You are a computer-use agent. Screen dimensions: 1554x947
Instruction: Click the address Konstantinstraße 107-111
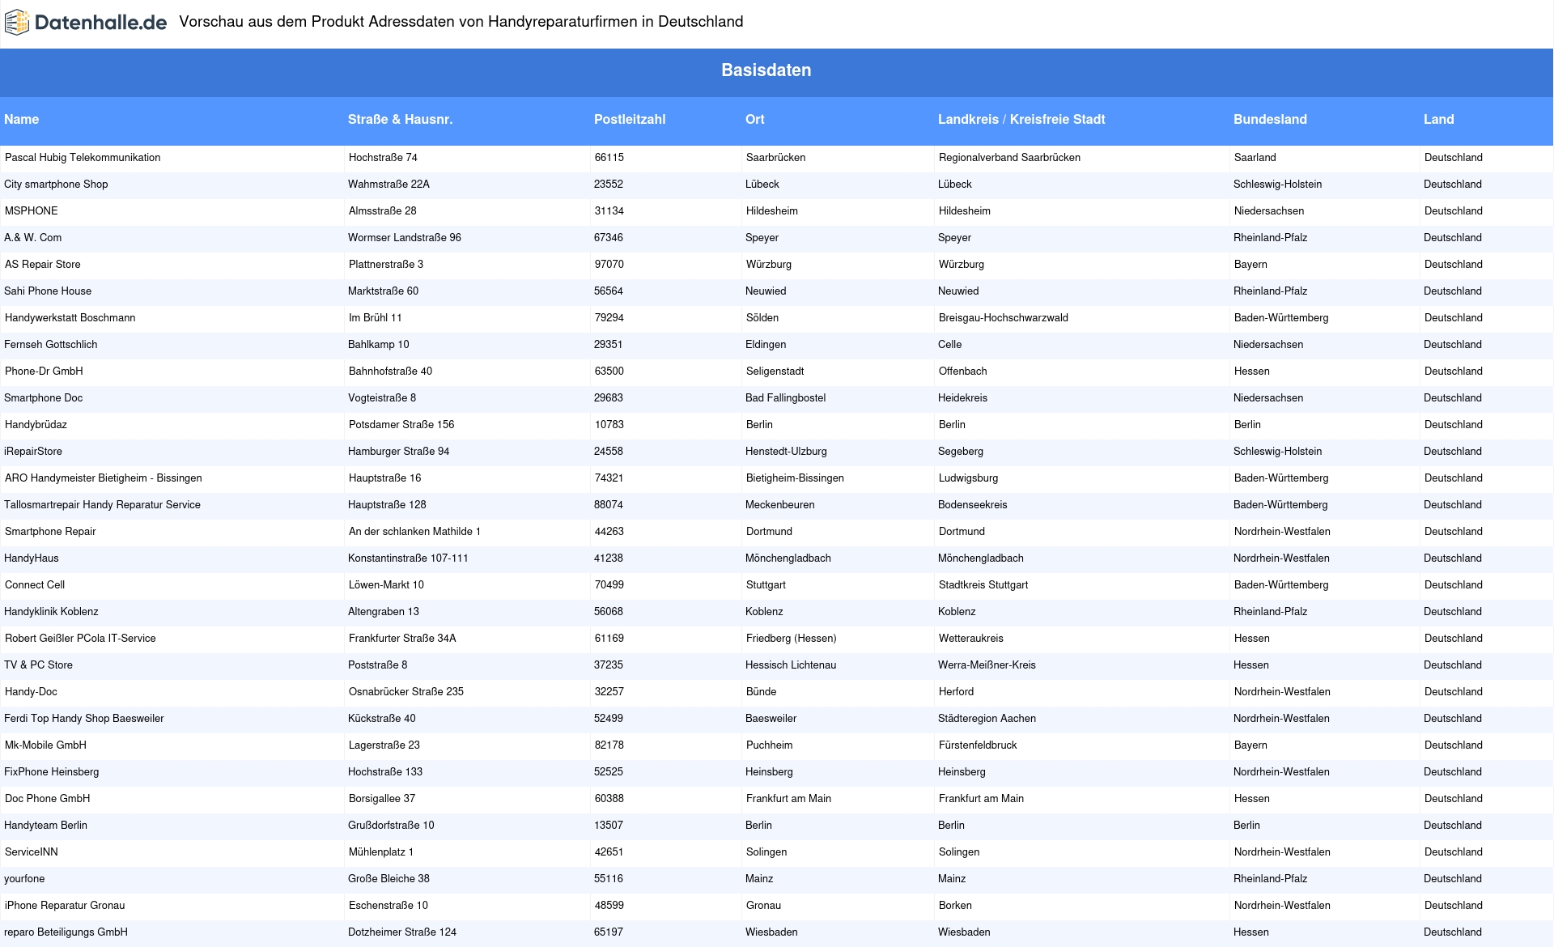[x=408, y=558]
